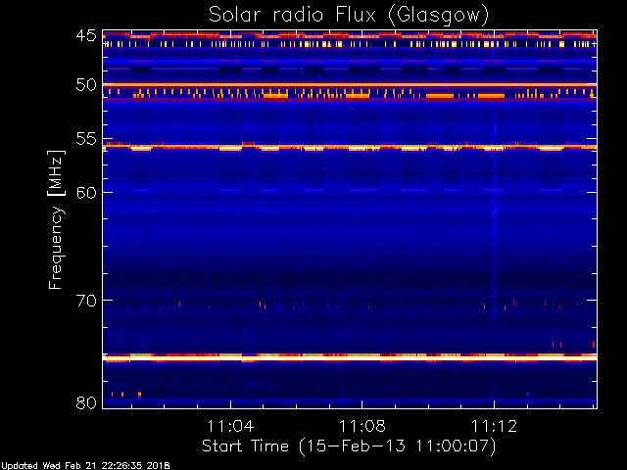
Task: Click the 'Solar radio Flux (Glasgow)' title
Action: tap(348, 14)
